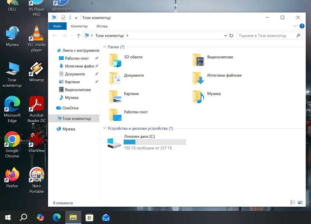Select Лента с инструменти in navigation pane

(x=78, y=50)
